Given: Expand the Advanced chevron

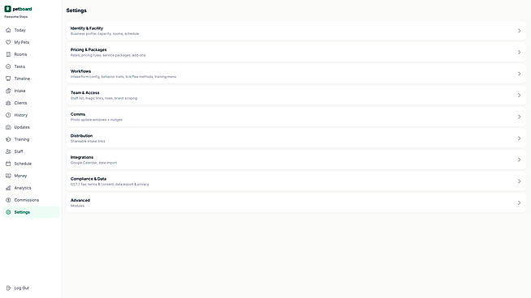Looking at the screenshot, I should coord(519,202).
